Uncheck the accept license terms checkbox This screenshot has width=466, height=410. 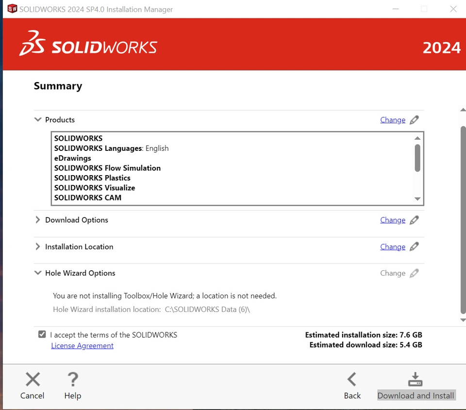(x=42, y=334)
